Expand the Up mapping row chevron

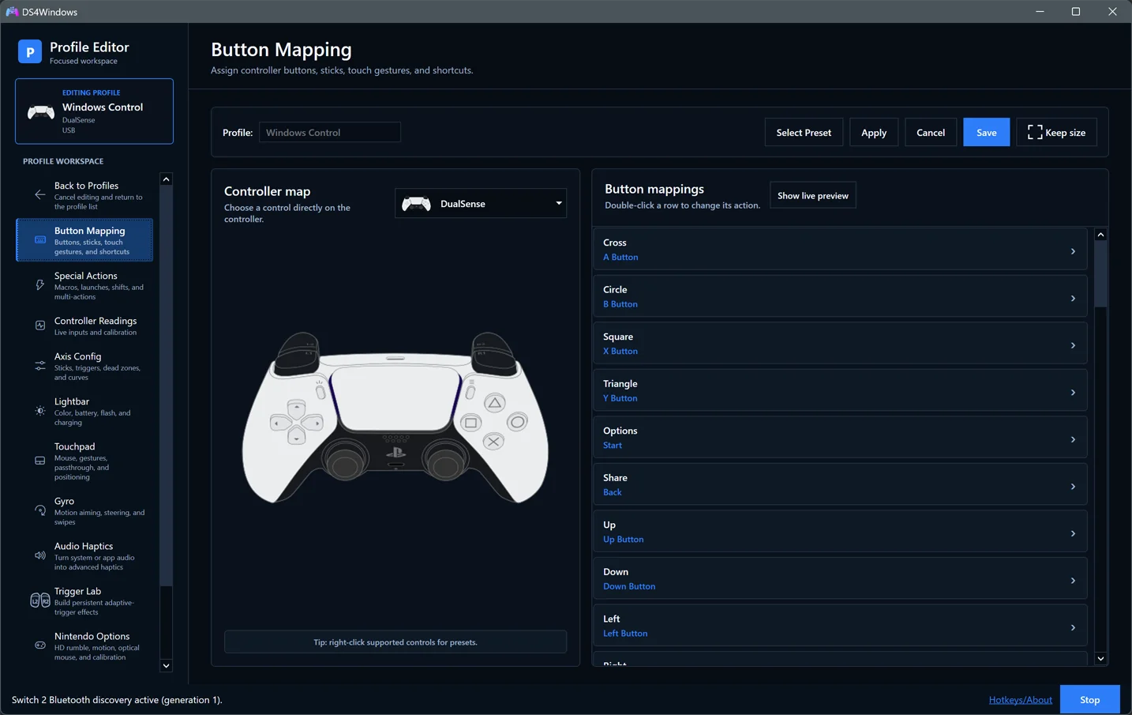click(x=1073, y=533)
